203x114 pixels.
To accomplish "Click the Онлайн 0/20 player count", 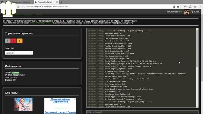I will coord(15,80).
